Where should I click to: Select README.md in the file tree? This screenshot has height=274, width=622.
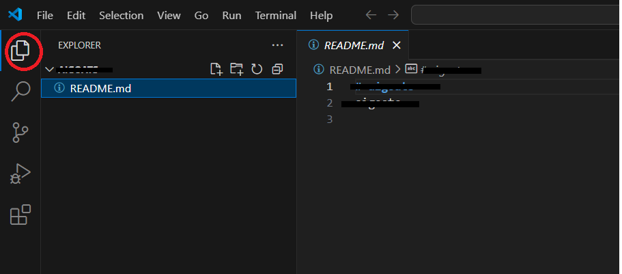[100, 88]
